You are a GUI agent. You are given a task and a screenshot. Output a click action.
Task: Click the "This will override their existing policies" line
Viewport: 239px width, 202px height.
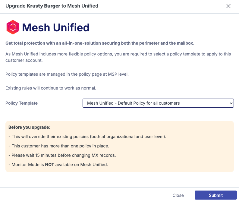(x=87, y=137)
